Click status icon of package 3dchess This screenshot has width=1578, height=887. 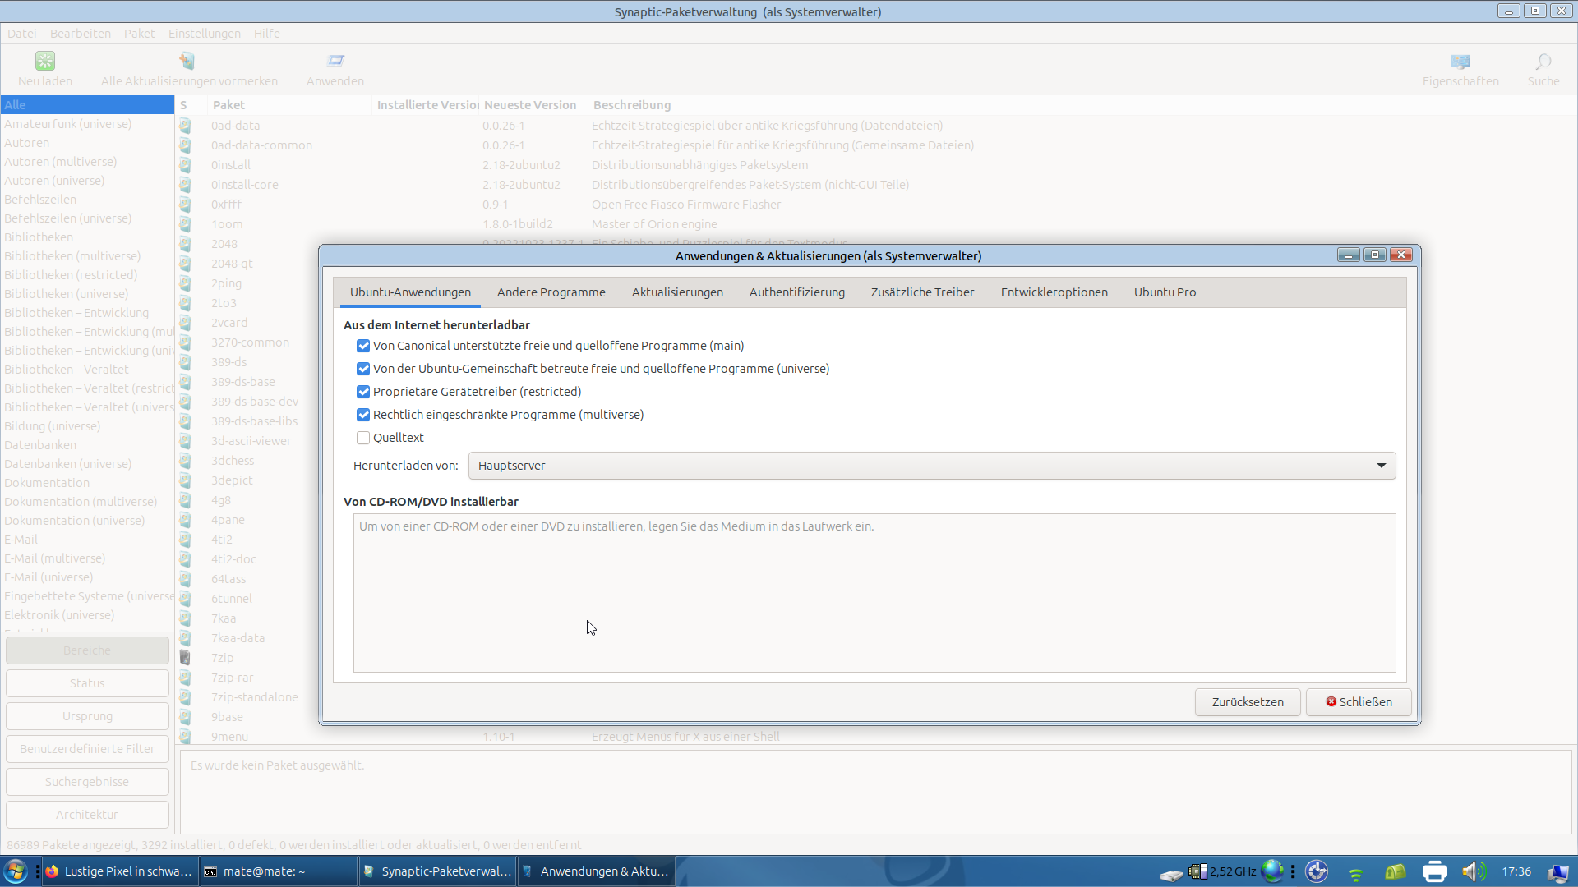pos(186,461)
